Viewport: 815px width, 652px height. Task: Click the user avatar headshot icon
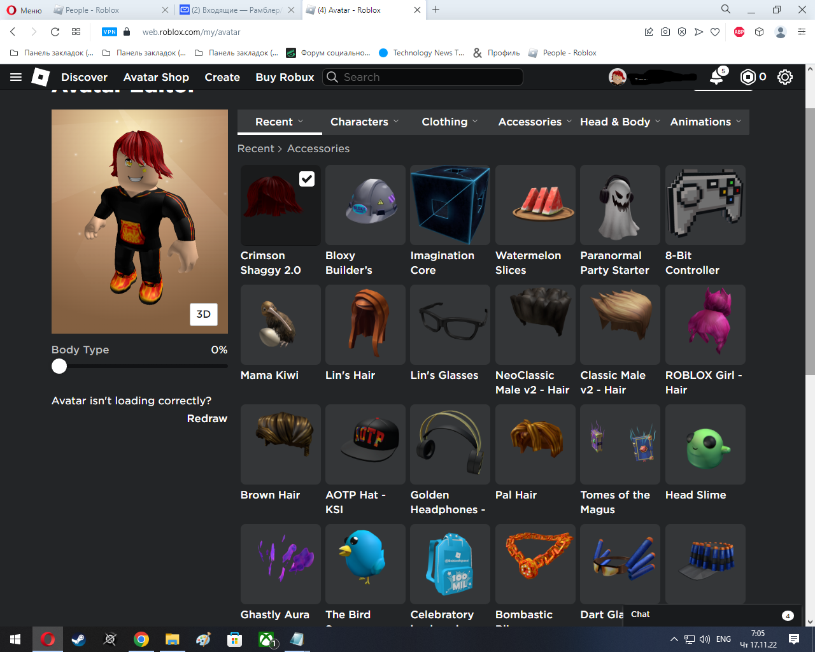617,77
